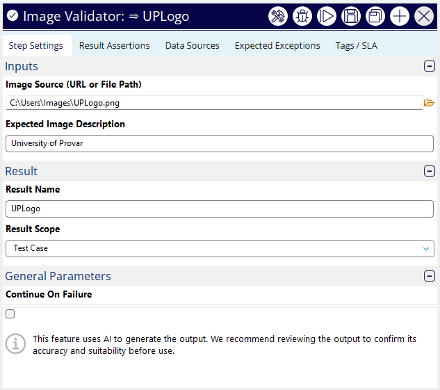Click the debug bug icon
The height and width of the screenshot is (390, 440).
[302, 16]
